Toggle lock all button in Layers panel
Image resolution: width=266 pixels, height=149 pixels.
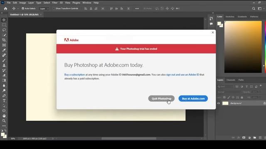pos(242,98)
